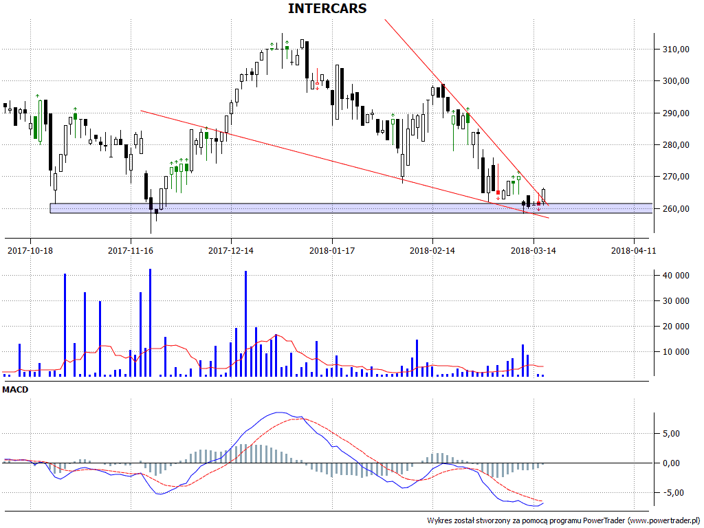Select the 2018-03-14 date label

click(533, 250)
